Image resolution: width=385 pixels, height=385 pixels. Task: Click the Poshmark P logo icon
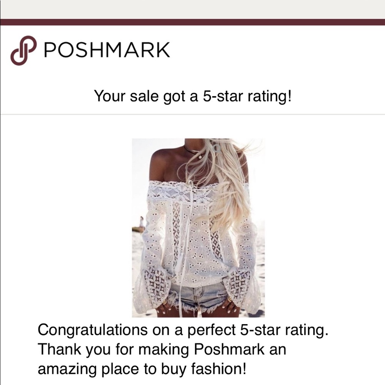pos(23,50)
